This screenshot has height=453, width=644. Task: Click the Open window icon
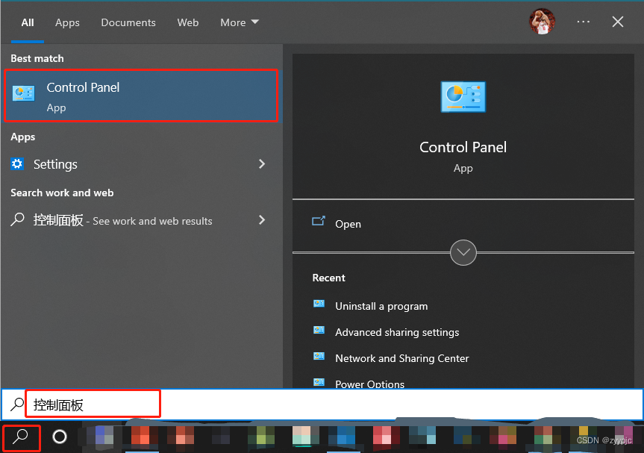click(x=319, y=221)
